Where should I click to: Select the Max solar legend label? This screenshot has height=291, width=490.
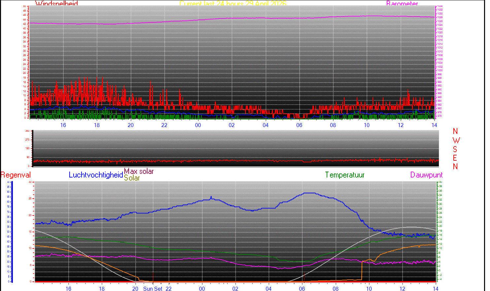(139, 171)
